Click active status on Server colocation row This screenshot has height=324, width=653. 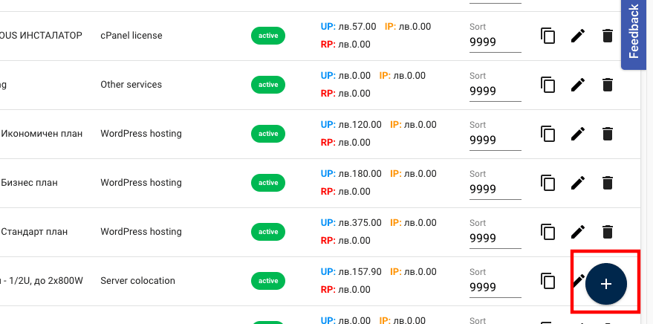pos(268,281)
